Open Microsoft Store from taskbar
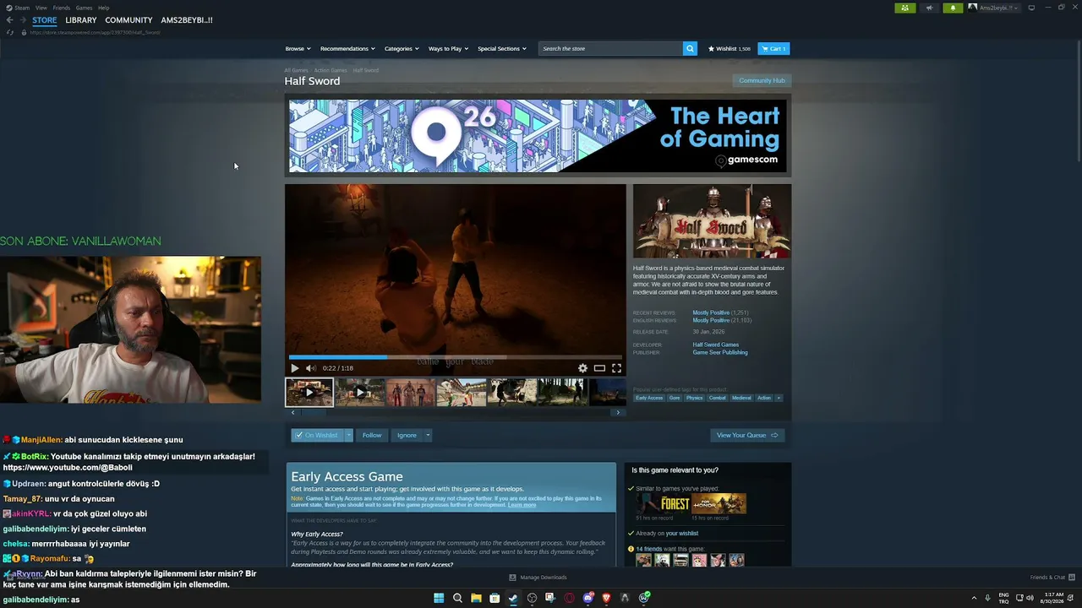This screenshot has height=608, width=1082. click(495, 598)
